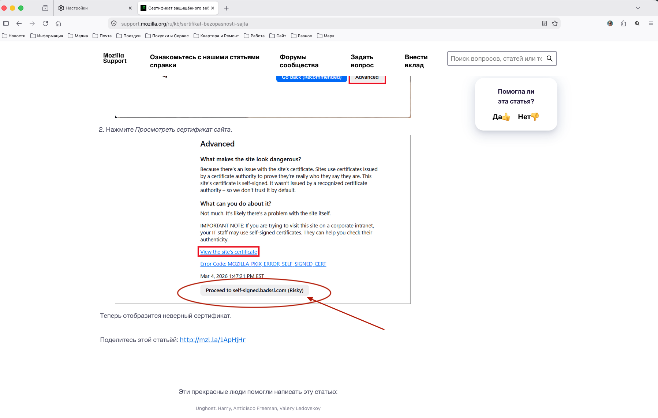Go forward to the next page
This screenshot has width=658, height=418.
[x=32, y=23]
